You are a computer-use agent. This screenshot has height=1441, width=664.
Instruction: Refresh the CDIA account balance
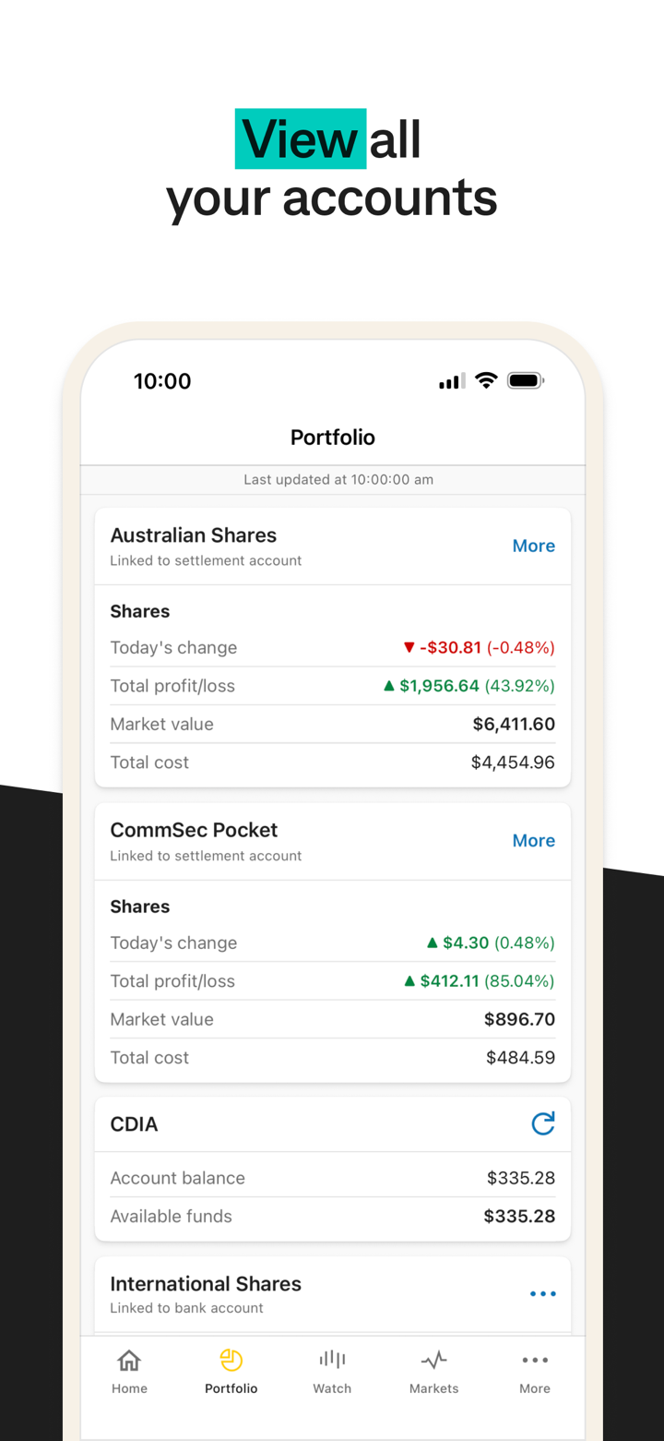pyautogui.click(x=543, y=1123)
